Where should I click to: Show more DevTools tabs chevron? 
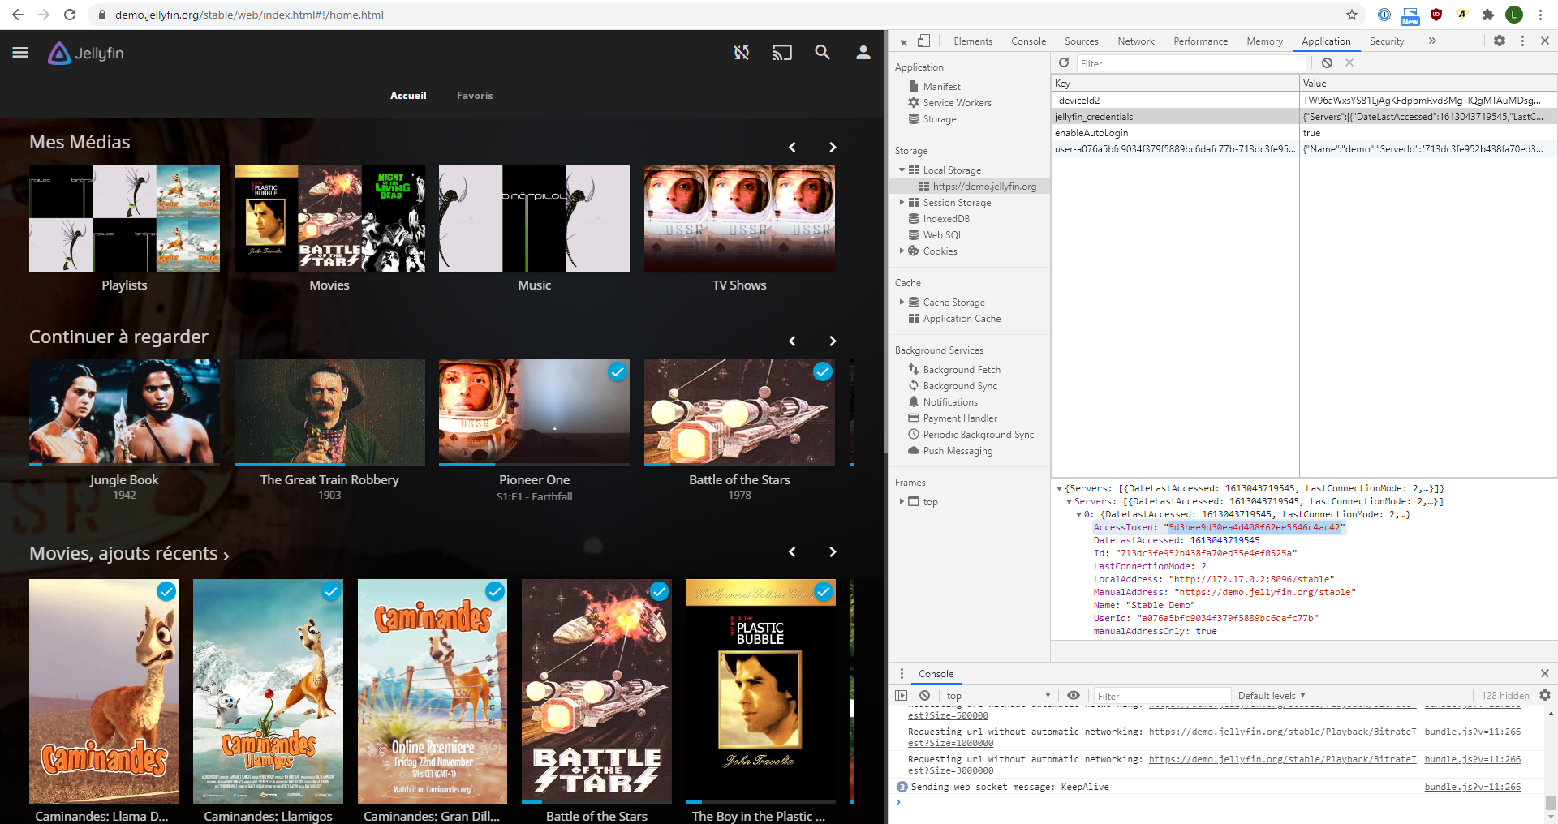[x=1432, y=41]
